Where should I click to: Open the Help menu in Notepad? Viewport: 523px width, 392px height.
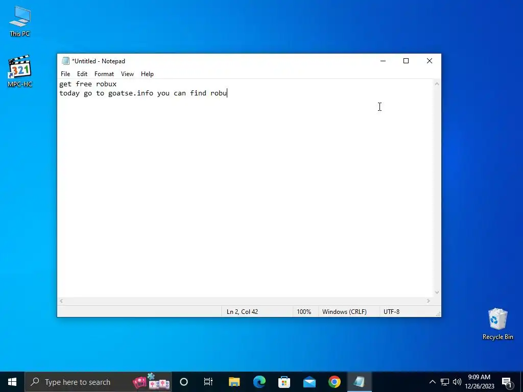tap(147, 74)
